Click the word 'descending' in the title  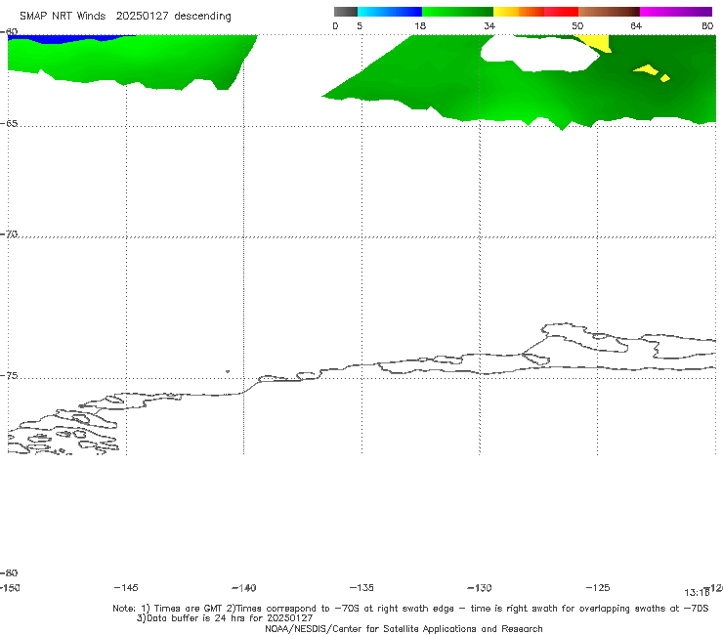(203, 17)
